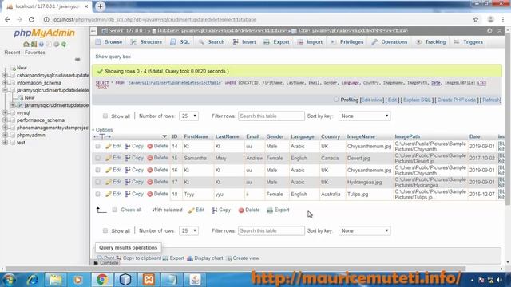The height and width of the screenshot is (287, 511).
Task: Open the Operations tab
Action: (390, 42)
